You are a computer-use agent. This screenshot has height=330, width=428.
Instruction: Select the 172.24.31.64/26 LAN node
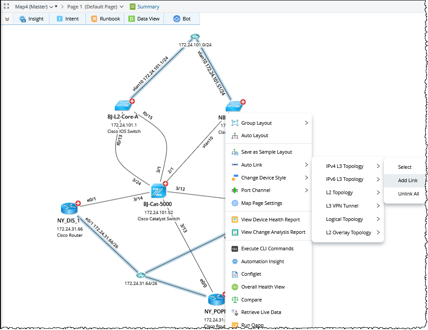141,275
